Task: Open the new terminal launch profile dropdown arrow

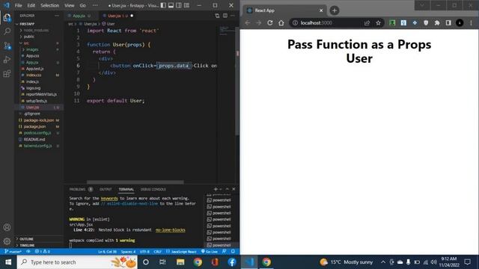Action: [221, 189]
